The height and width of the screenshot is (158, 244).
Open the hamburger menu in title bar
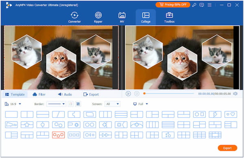pos(209,5)
